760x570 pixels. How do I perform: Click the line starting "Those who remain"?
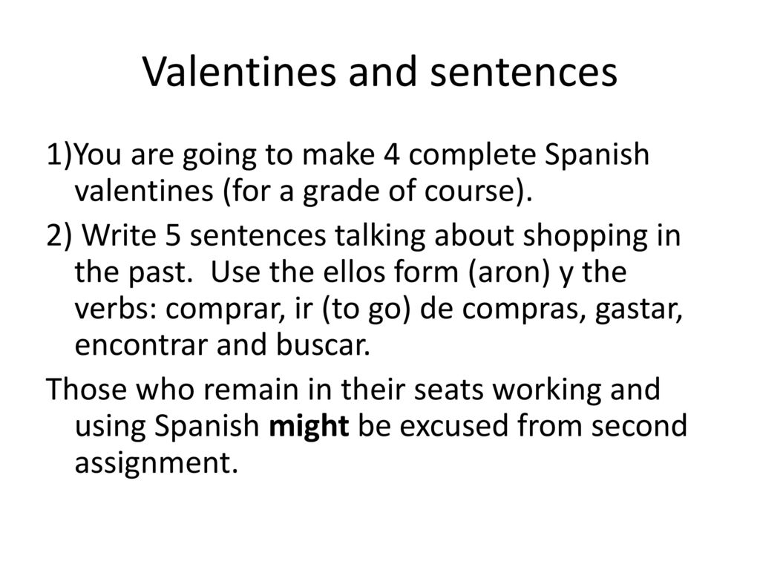tap(353, 390)
